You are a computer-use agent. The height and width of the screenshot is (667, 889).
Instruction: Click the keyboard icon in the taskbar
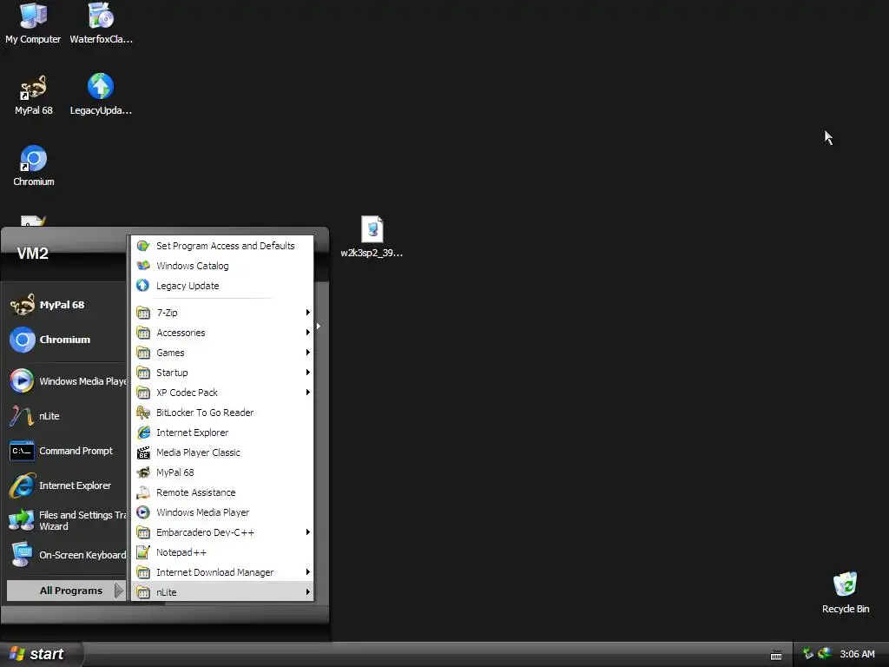[x=776, y=655]
